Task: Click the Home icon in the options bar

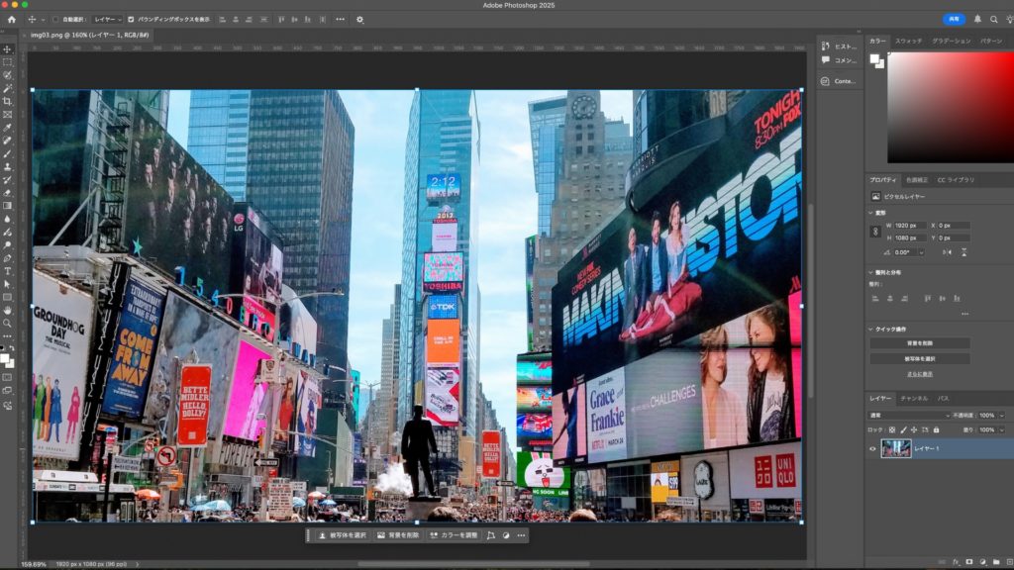Action: pos(11,19)
